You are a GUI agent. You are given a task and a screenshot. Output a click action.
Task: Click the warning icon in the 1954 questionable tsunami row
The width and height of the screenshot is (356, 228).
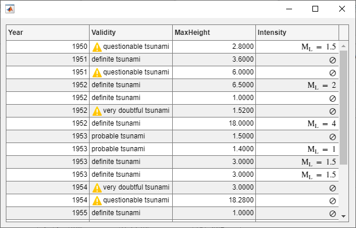point(97,201)
